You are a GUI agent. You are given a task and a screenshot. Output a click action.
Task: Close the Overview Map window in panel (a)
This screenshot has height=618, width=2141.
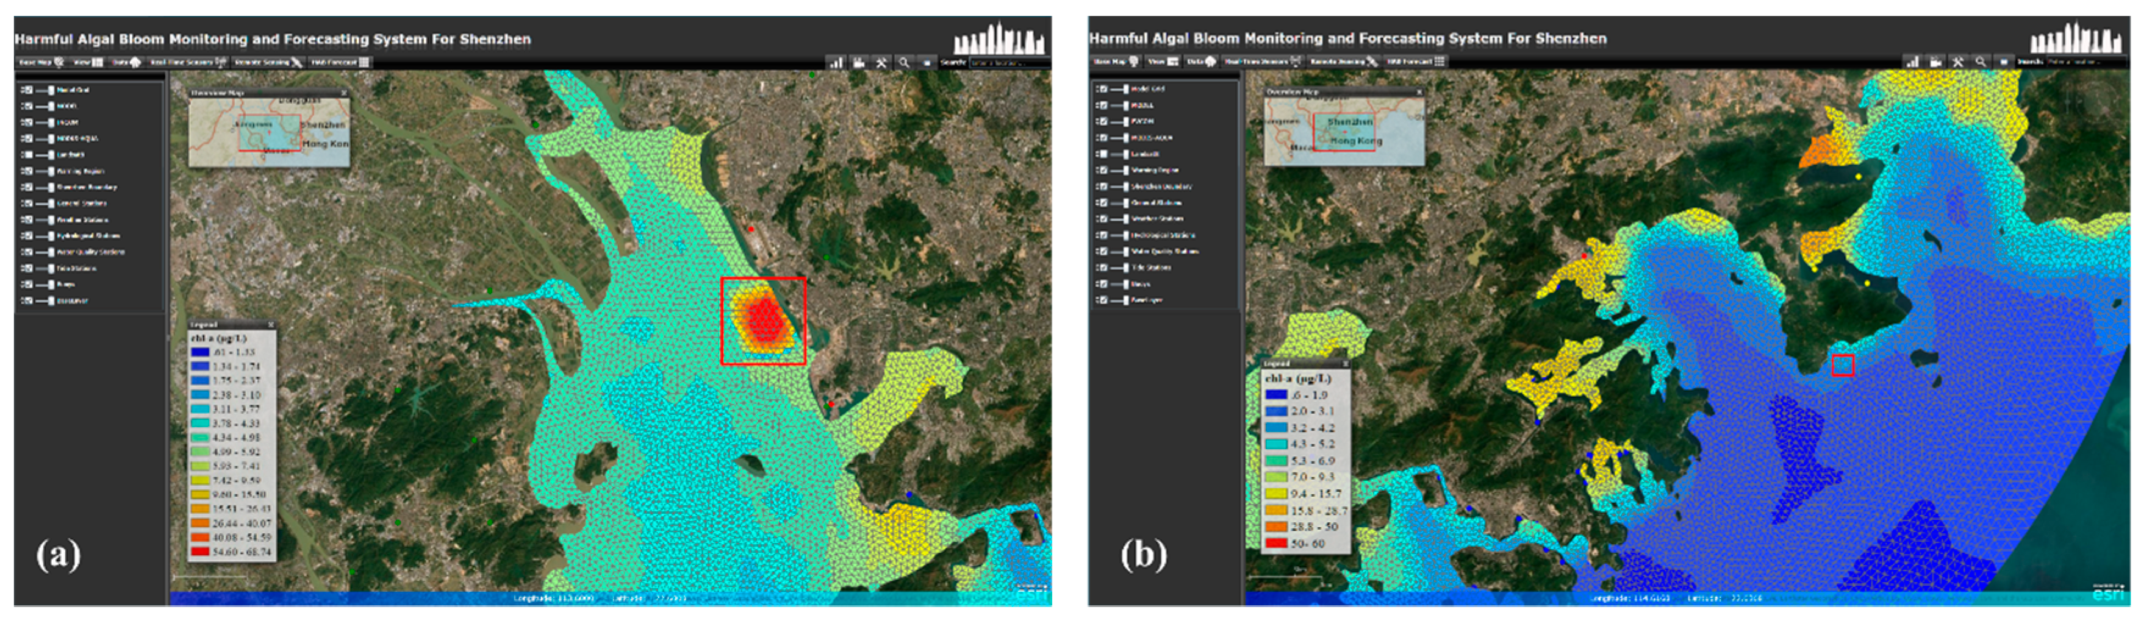pos(343,93)
